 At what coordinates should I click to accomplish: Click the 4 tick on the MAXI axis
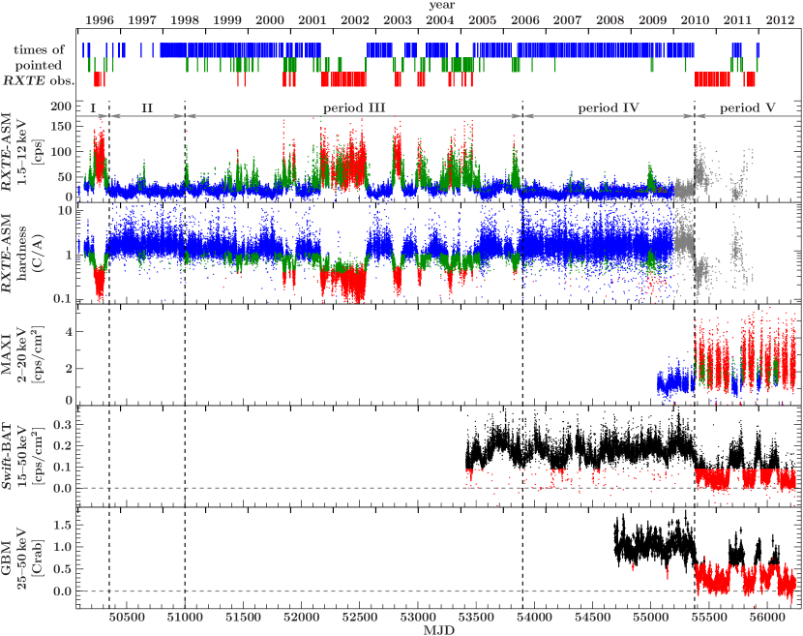[70, 332]
